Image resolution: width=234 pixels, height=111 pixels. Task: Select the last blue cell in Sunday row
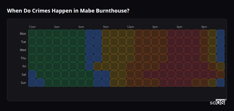tap(221, 83)
